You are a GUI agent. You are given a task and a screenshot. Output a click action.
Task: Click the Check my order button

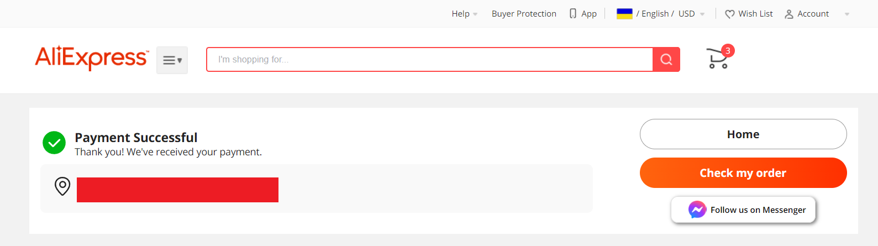[x=743, y=172]
